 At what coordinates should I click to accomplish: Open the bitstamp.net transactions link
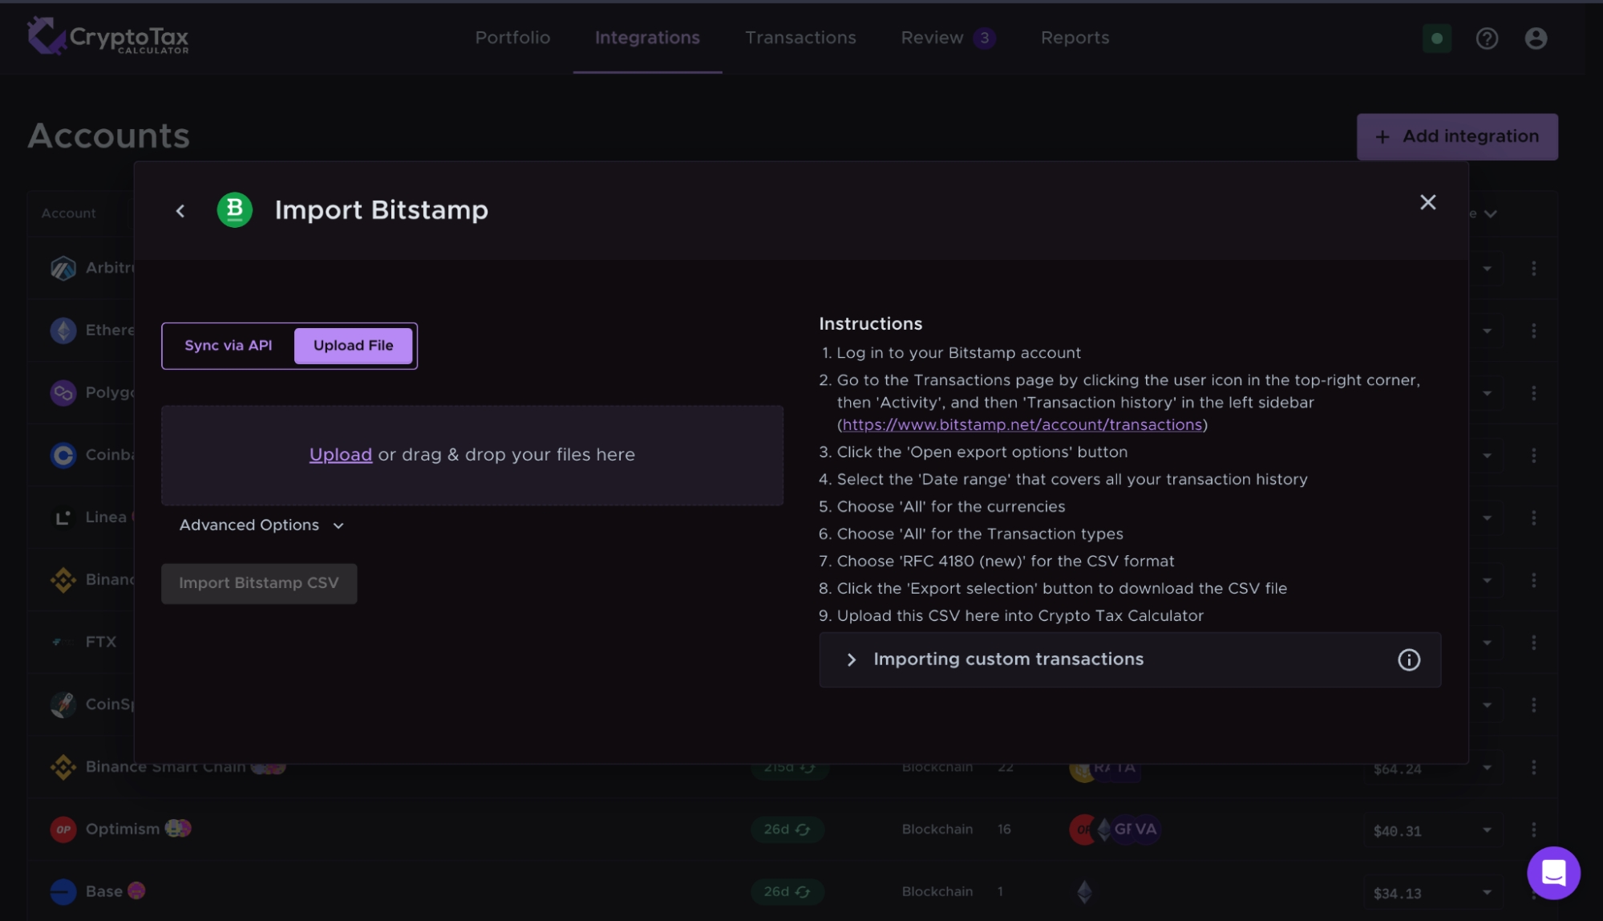point(1022,425)
